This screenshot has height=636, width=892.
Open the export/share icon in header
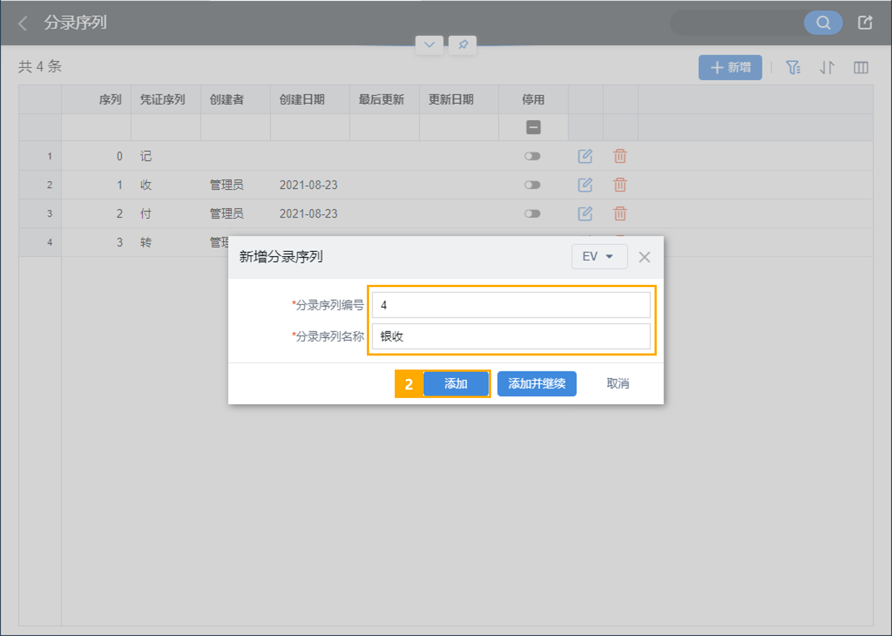865,23
